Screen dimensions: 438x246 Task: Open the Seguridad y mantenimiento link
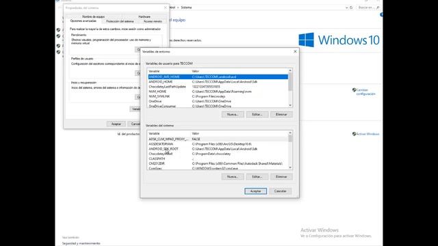pyautogui.click(x=81, y=243)
